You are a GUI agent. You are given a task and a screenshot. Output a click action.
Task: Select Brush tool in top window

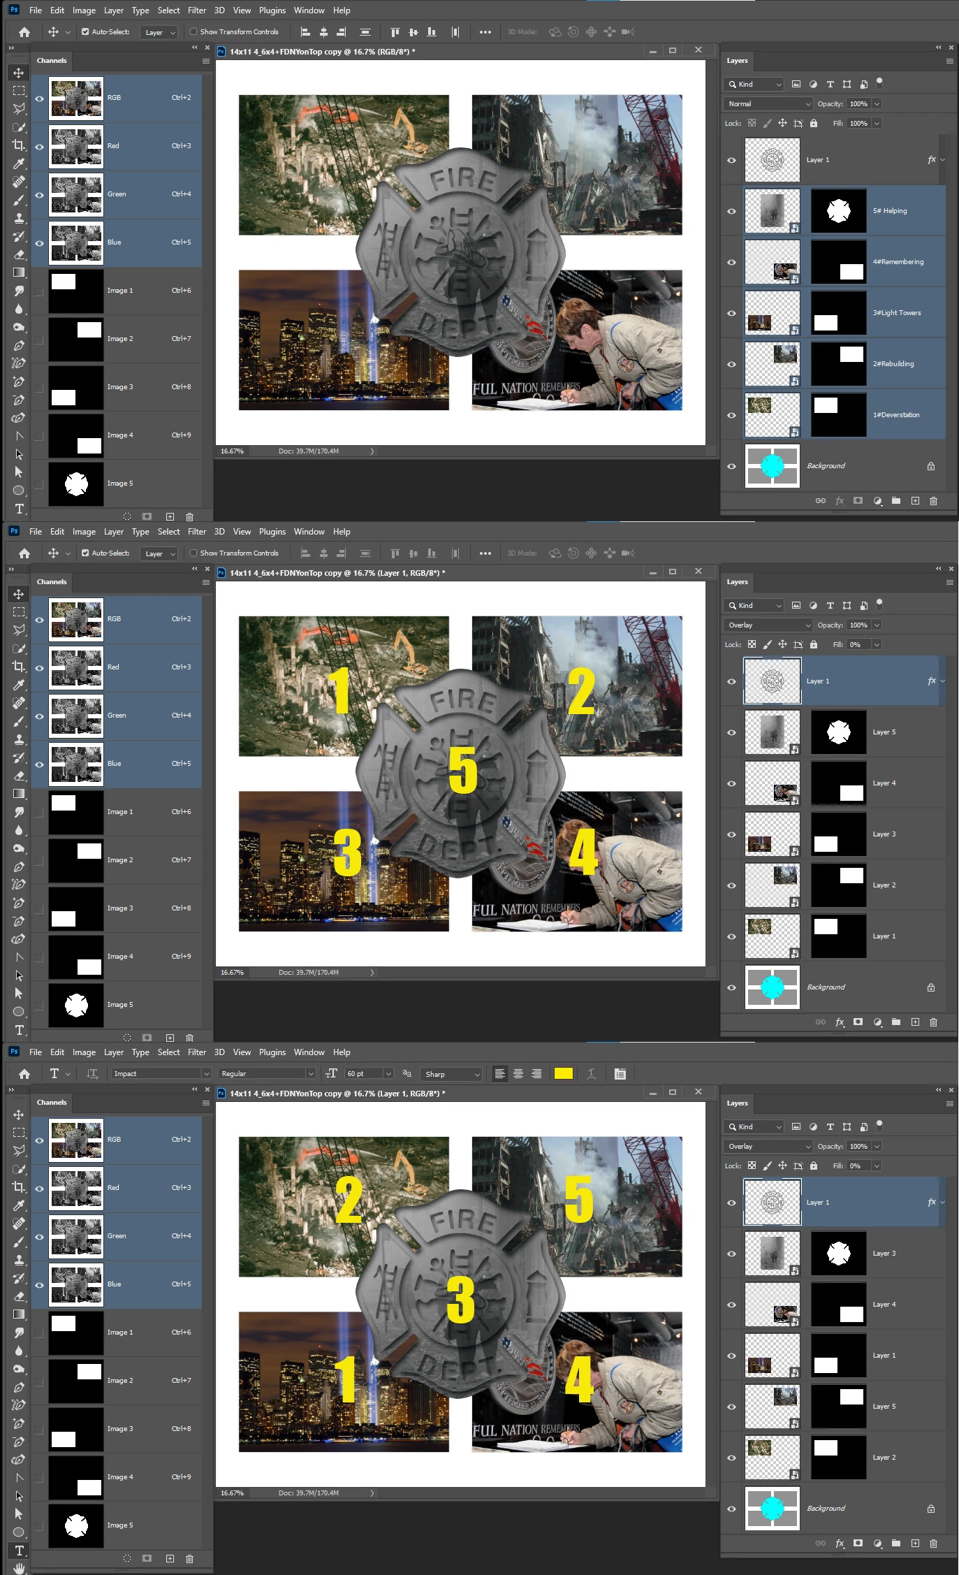tap(19, 200)
